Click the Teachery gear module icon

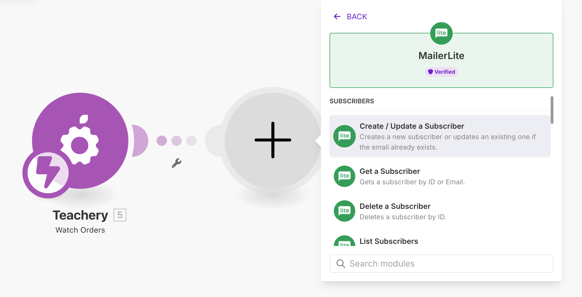coord(80,140)
